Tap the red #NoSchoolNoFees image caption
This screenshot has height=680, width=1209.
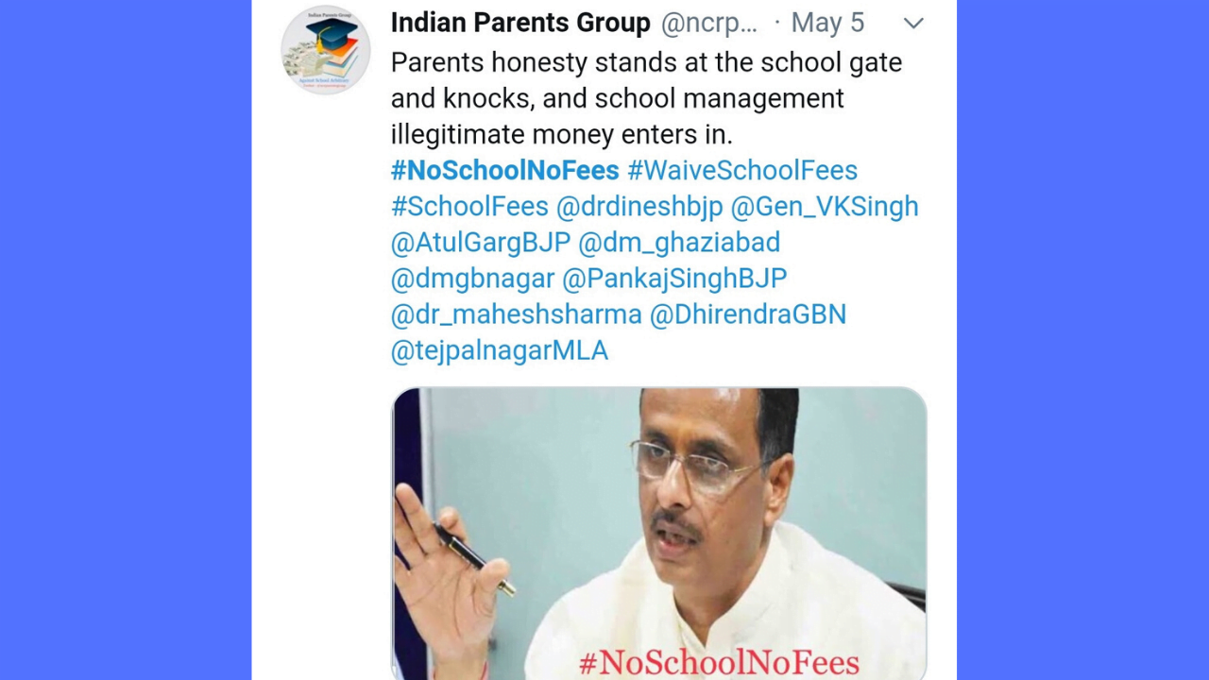[x=719, y=662]
